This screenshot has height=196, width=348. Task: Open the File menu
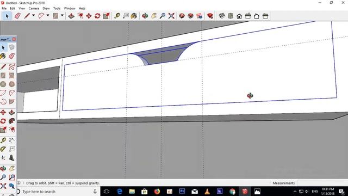point(4,9)
